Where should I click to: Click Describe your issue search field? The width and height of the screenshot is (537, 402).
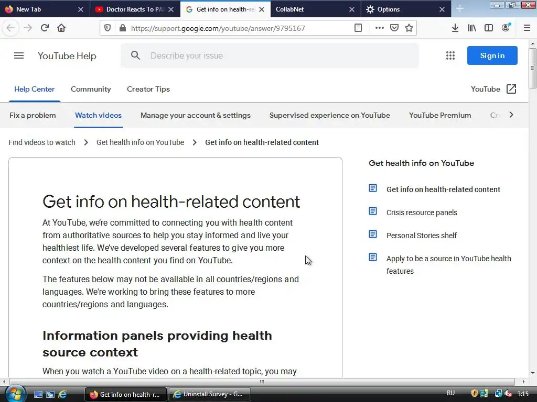tap(269, 55)
